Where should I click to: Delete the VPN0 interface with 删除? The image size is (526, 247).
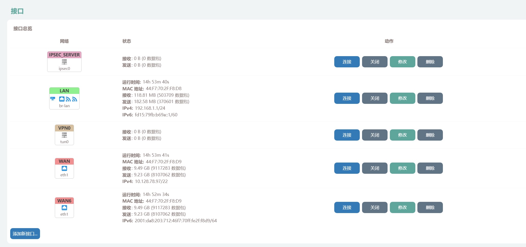[x=430, y=135]
